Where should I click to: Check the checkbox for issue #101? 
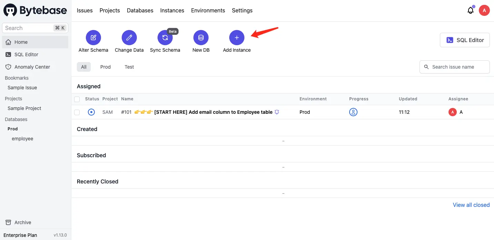click(x=77, y=112)
